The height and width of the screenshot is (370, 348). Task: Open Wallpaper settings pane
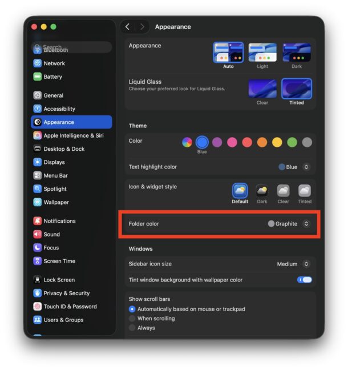[x=56, y=202]
